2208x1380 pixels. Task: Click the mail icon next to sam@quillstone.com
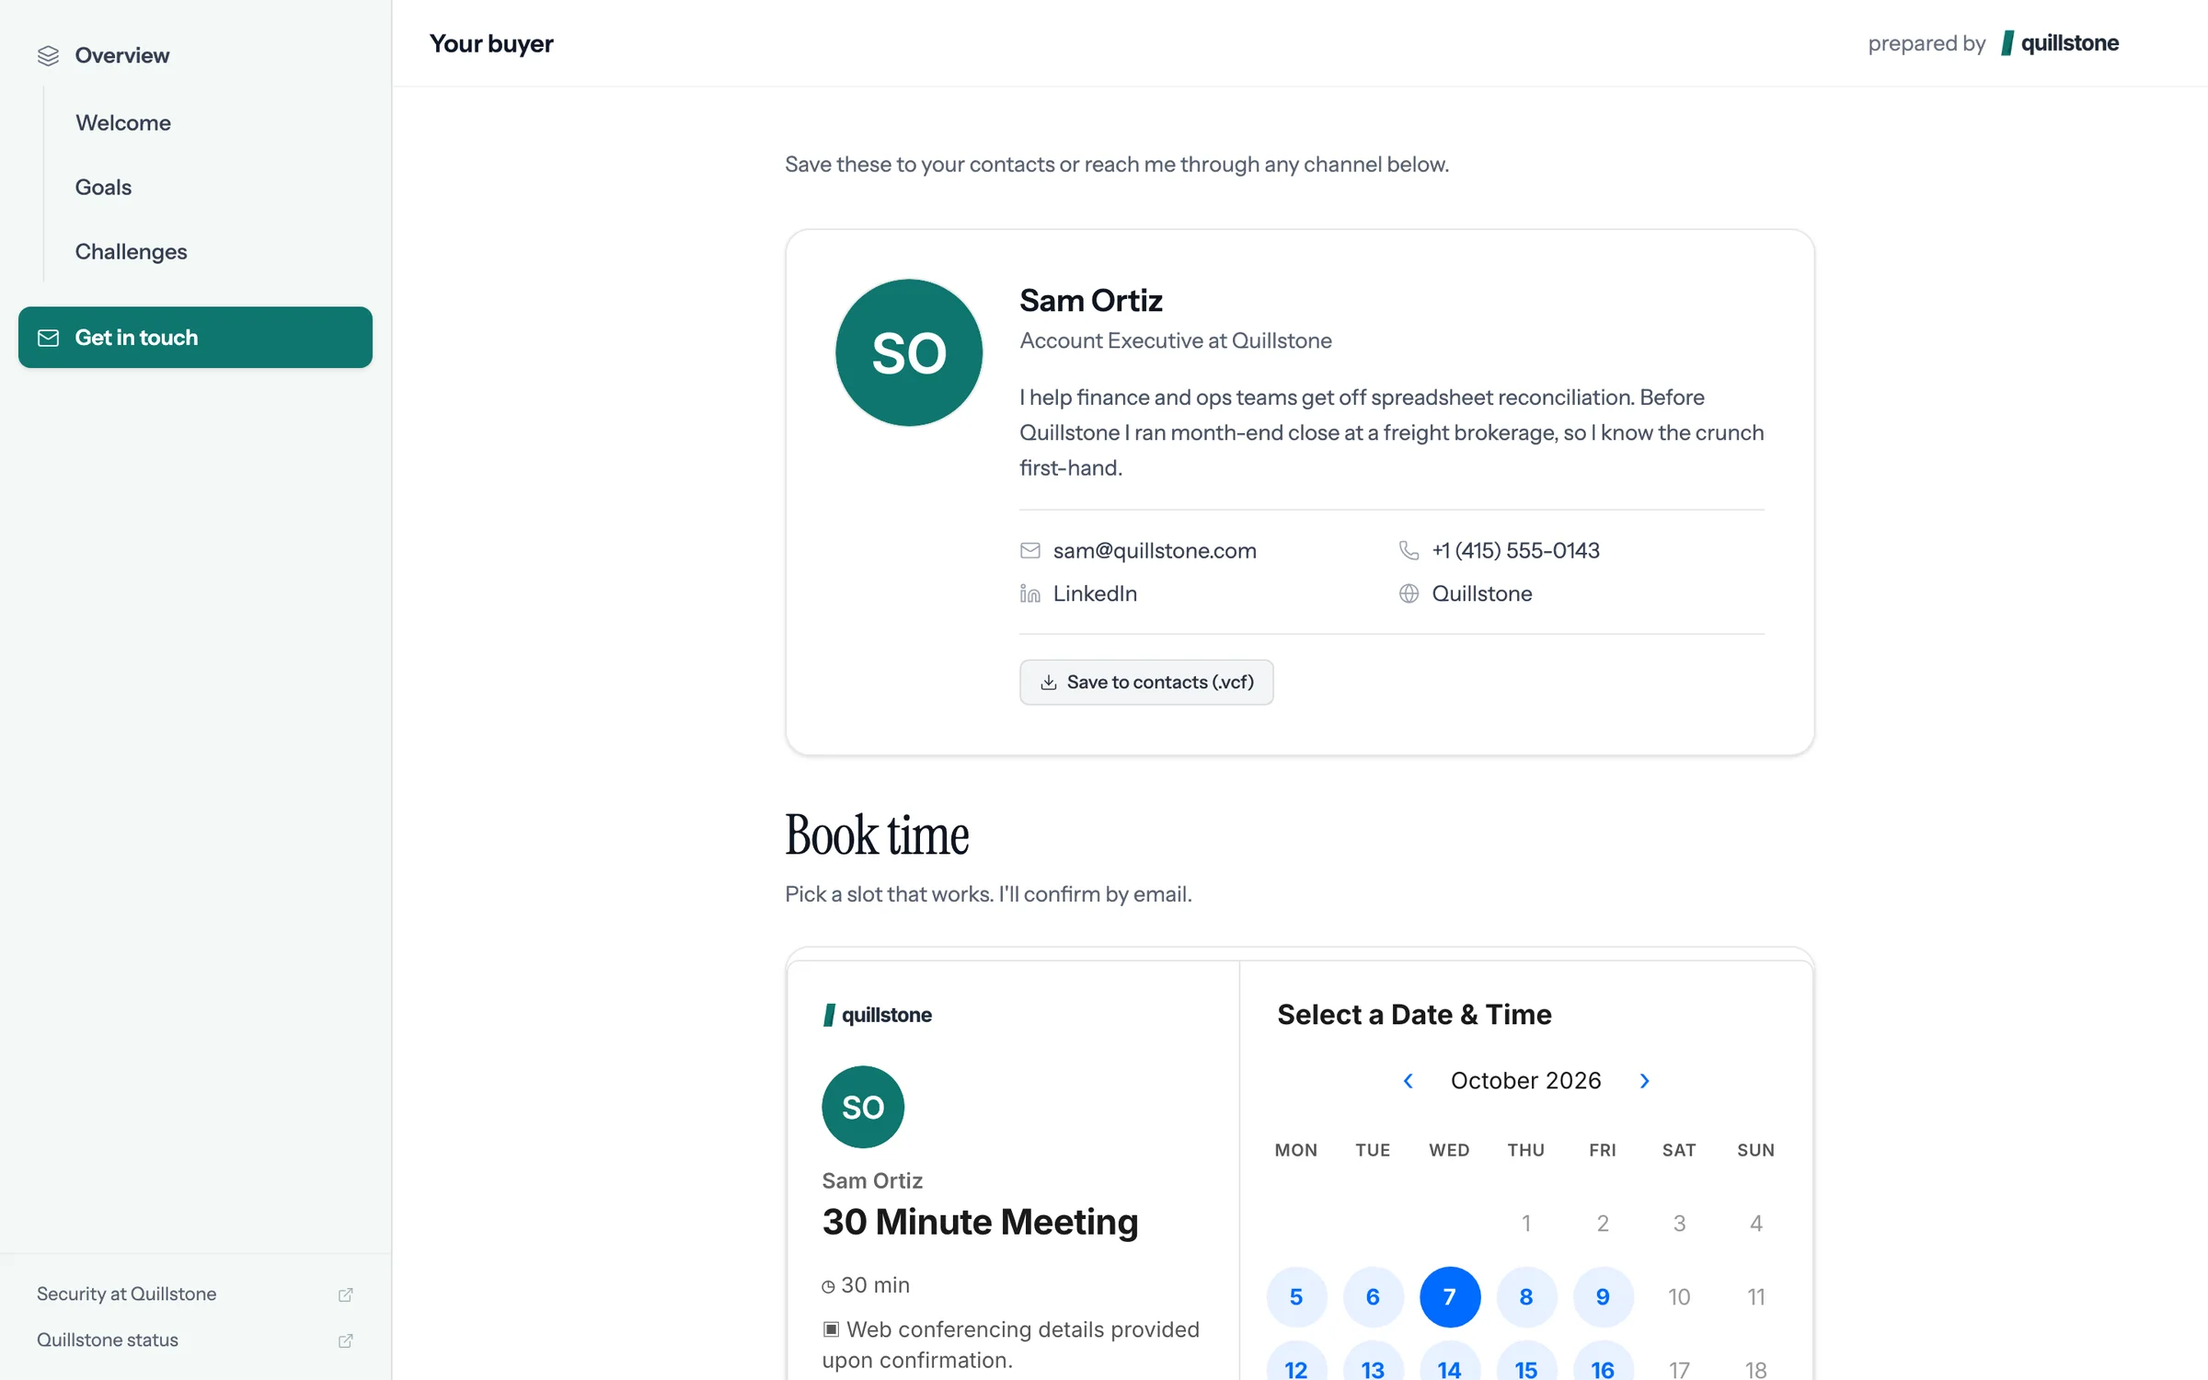pyautogui.click(x=1030, y=550)
